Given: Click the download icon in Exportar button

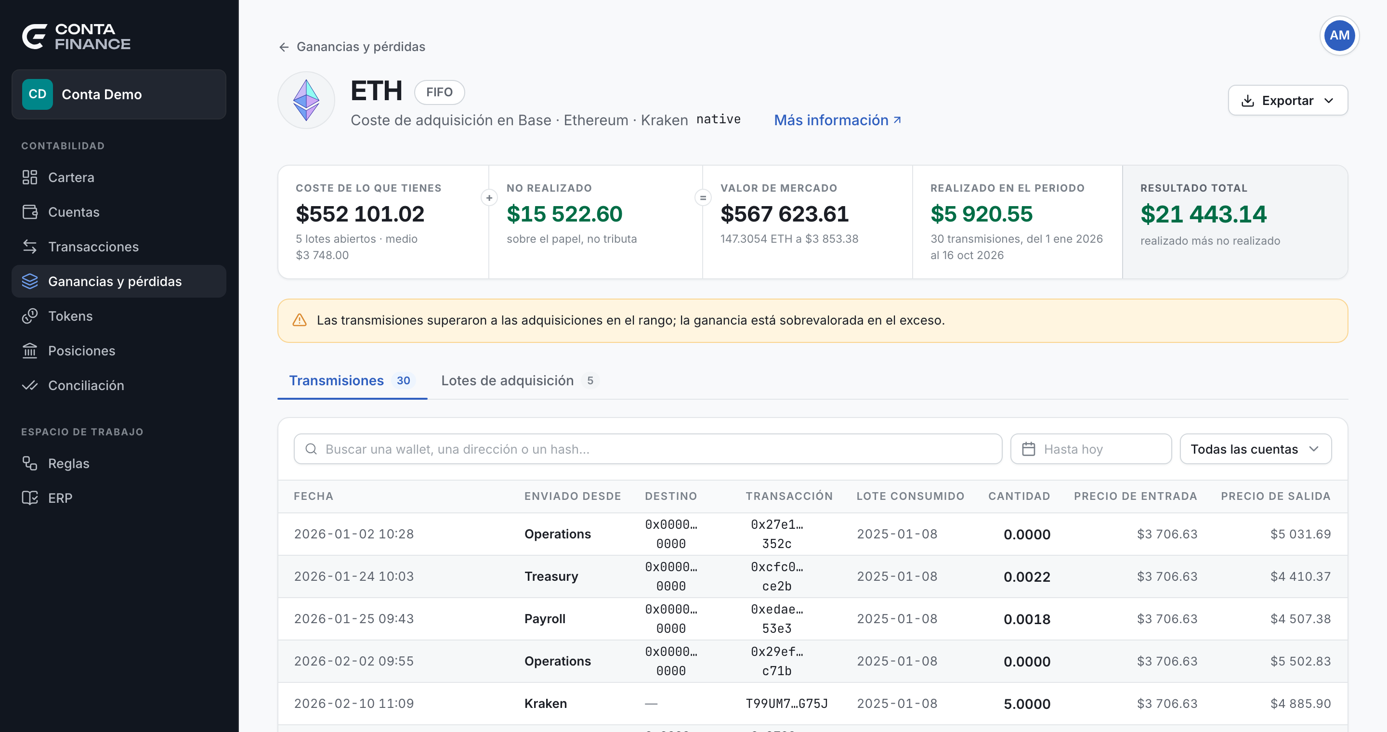Looking at the screenshot, I should [1247, 101].
